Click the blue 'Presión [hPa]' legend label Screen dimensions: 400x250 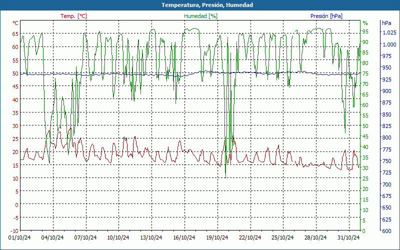[326, 16]
